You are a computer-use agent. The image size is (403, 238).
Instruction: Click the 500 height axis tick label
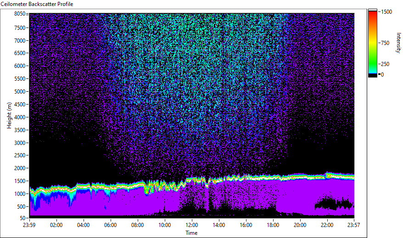21,207
